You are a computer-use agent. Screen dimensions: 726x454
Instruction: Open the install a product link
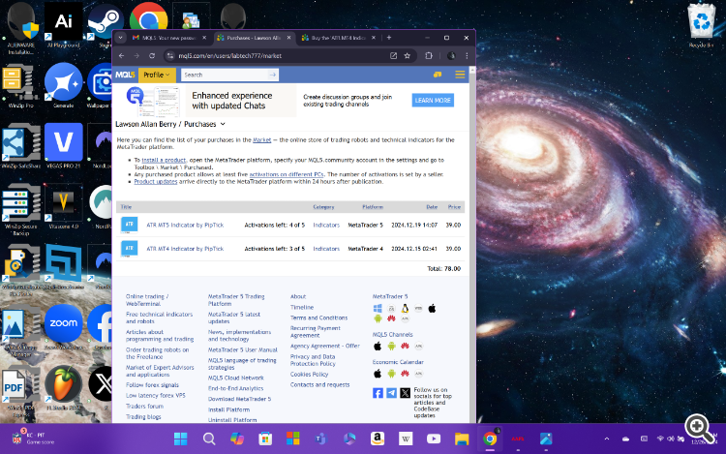point(164,160)
